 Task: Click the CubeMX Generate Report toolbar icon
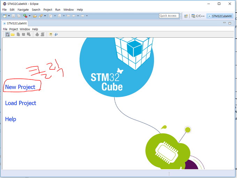point(29,34)
